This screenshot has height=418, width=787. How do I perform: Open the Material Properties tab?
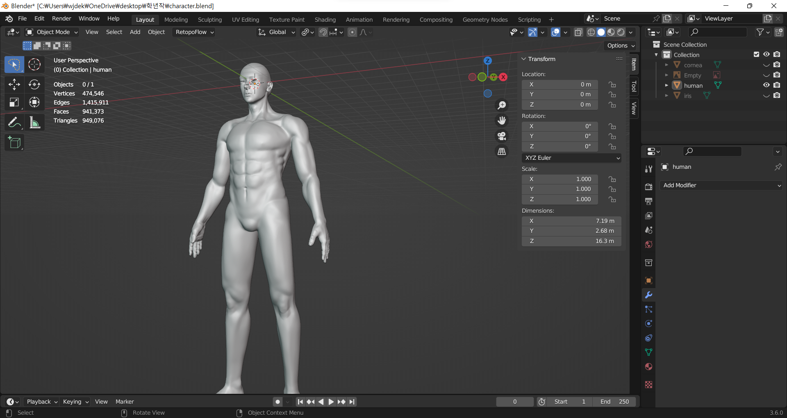pos(648,367)
